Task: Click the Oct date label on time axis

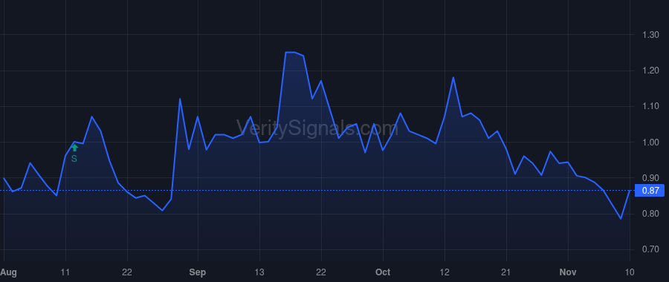Action: tap(383, 272)
